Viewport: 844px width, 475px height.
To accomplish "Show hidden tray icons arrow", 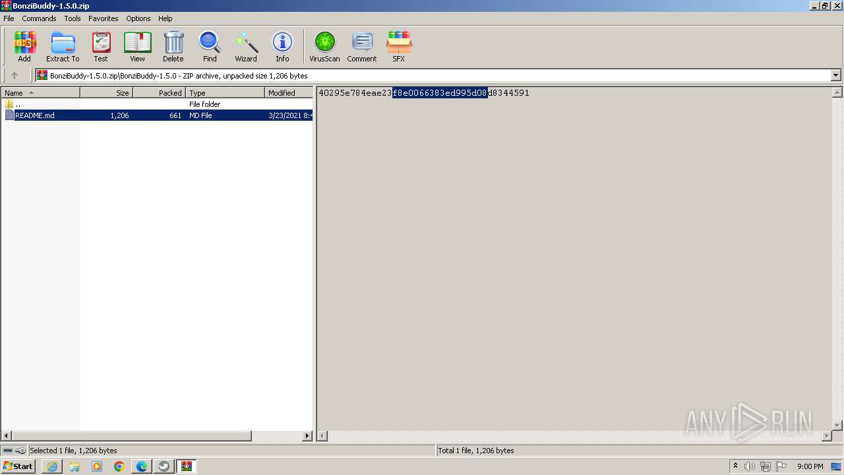I will point(735,466).
